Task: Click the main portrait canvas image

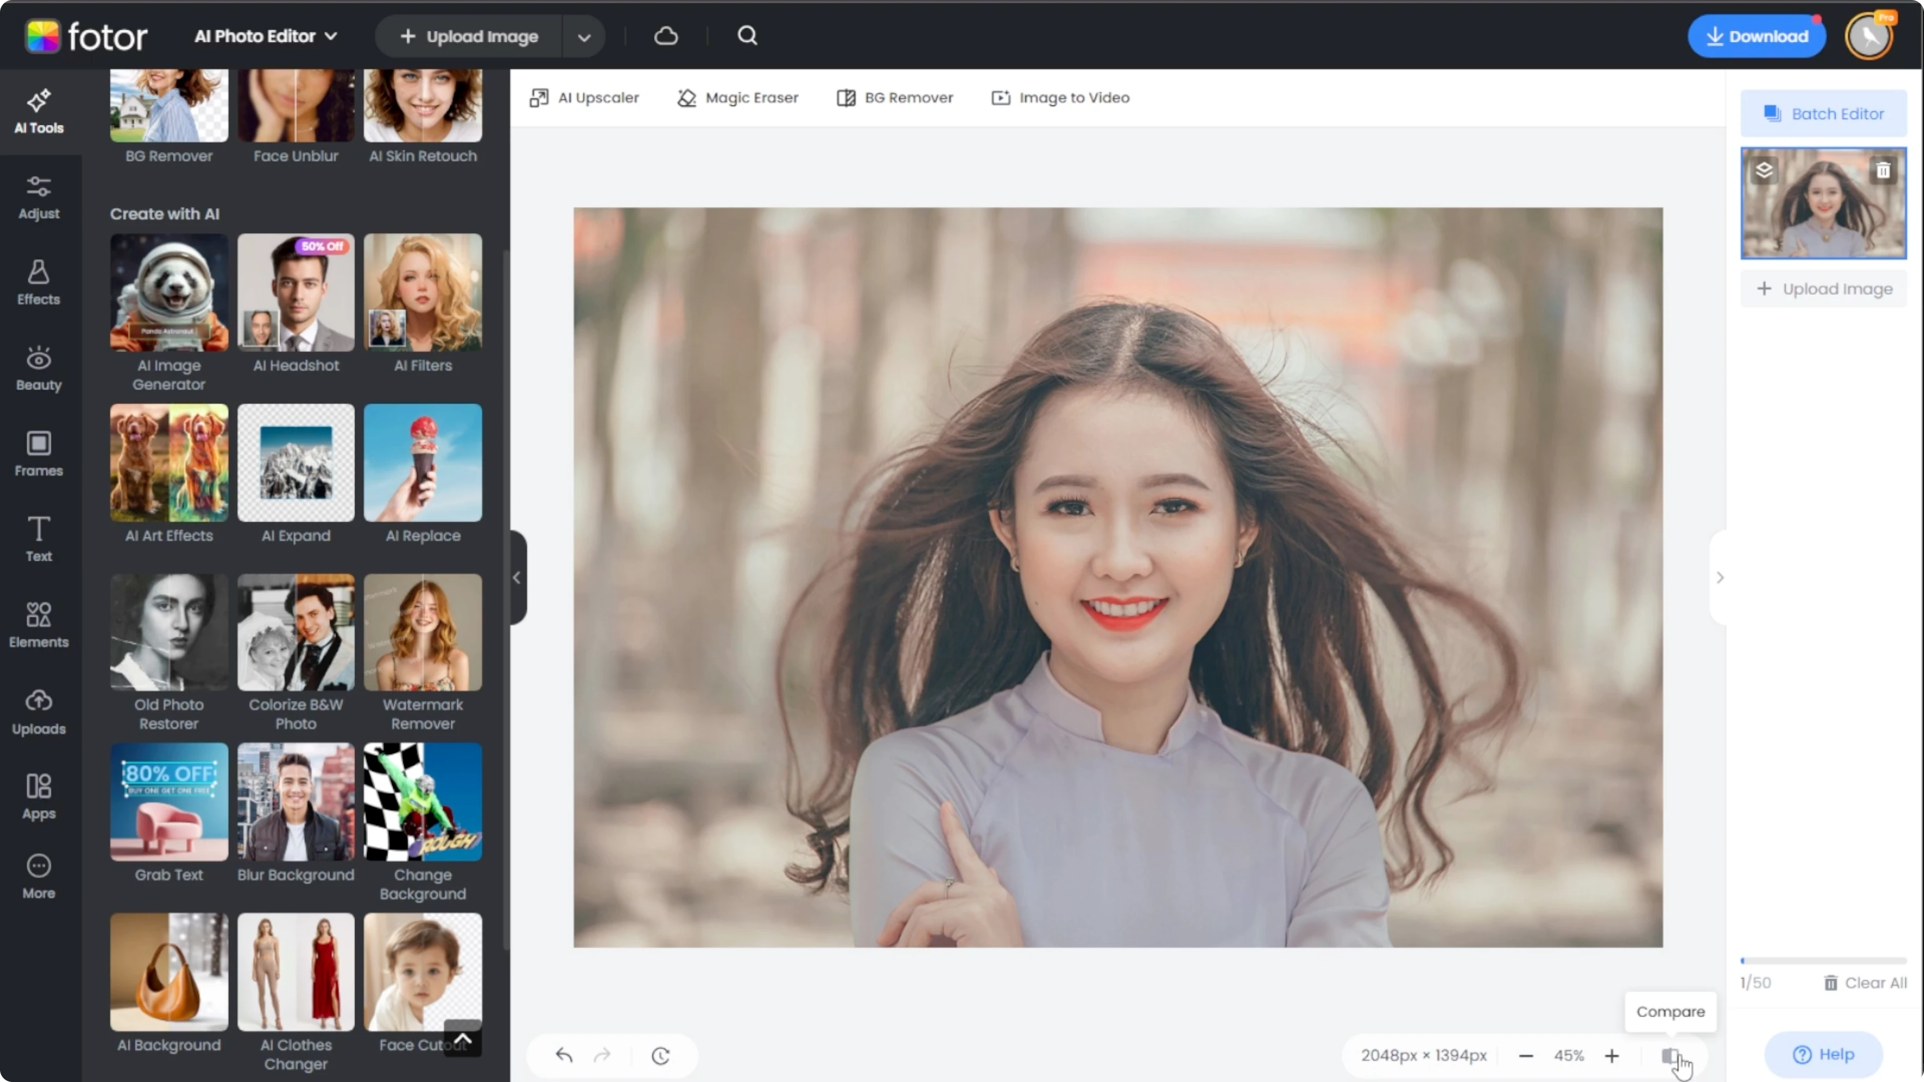Action: pos(1117,577)
